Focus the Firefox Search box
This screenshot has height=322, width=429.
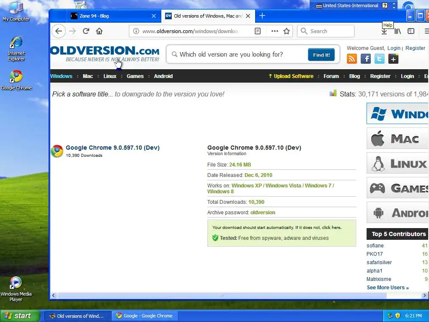coord(326,31)
